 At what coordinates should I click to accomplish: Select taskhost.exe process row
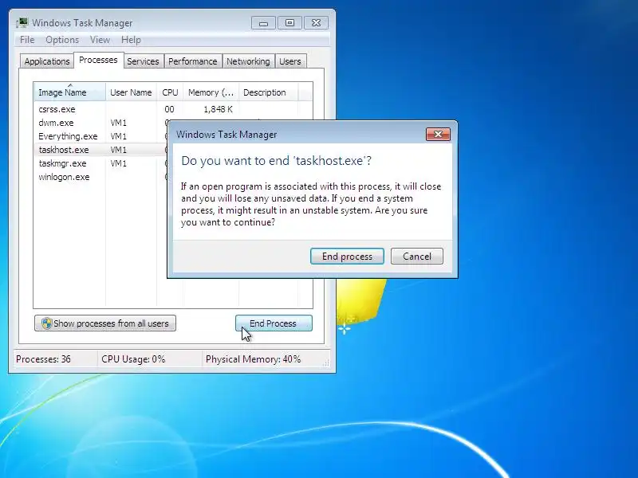[100, 150]
